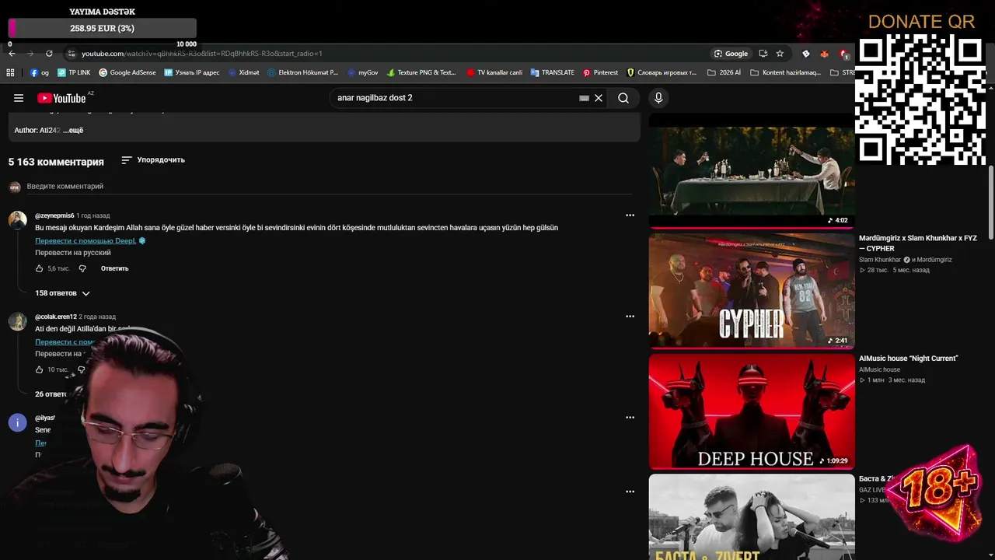
Task: Clear the search query with X
Action: pos(599,98)
